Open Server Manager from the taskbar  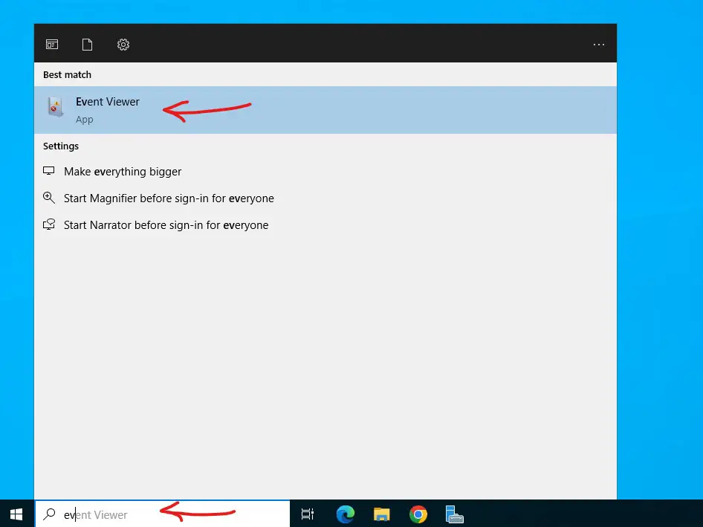point(454,514)
